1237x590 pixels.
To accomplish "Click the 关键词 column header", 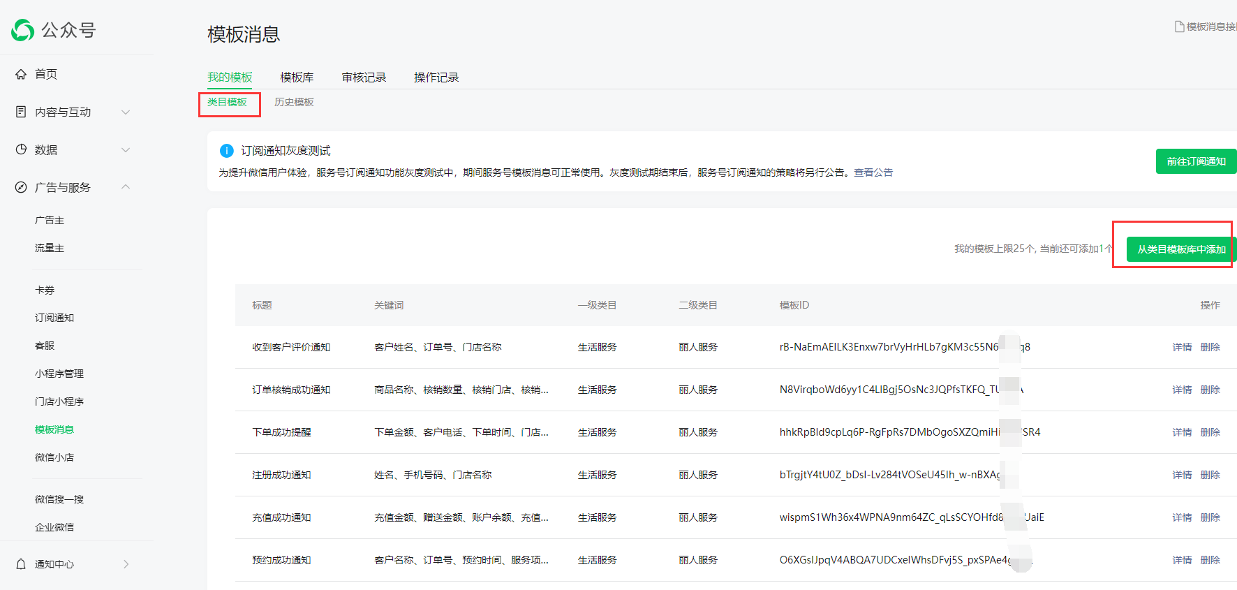I will point(389,305).
